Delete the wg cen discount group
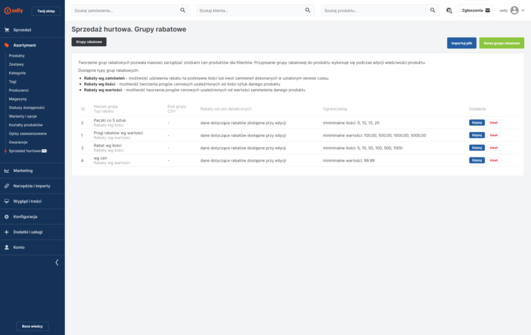 (x=494, y=160)
